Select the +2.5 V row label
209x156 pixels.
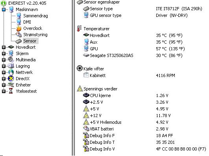coord(96,102)
